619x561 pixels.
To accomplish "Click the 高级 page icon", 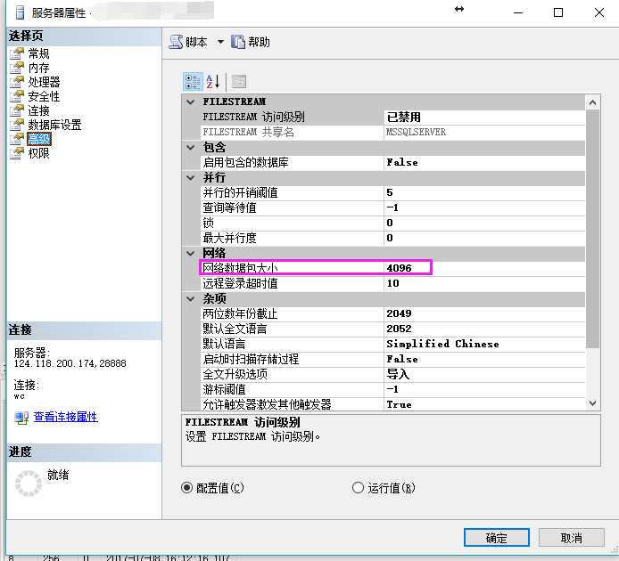I will [17, 139].
